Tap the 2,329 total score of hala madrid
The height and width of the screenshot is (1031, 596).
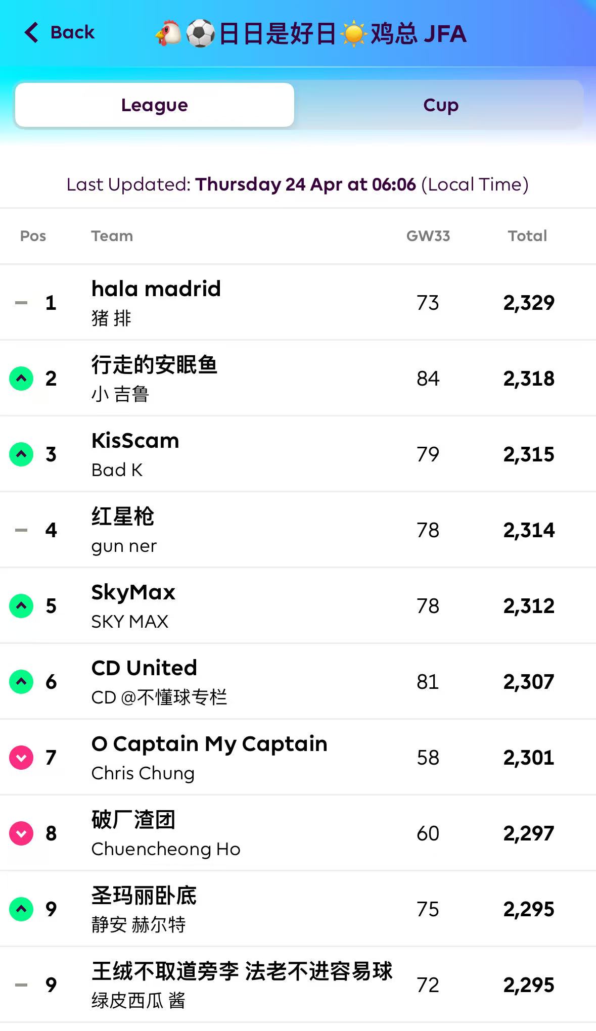click(529, 303)
